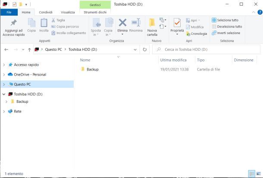The width and height of the screenshot is (263, 178).
Task: Create a Nuova cartella from the ribbon
Action: pyautogui.click(x=152, y=27)
